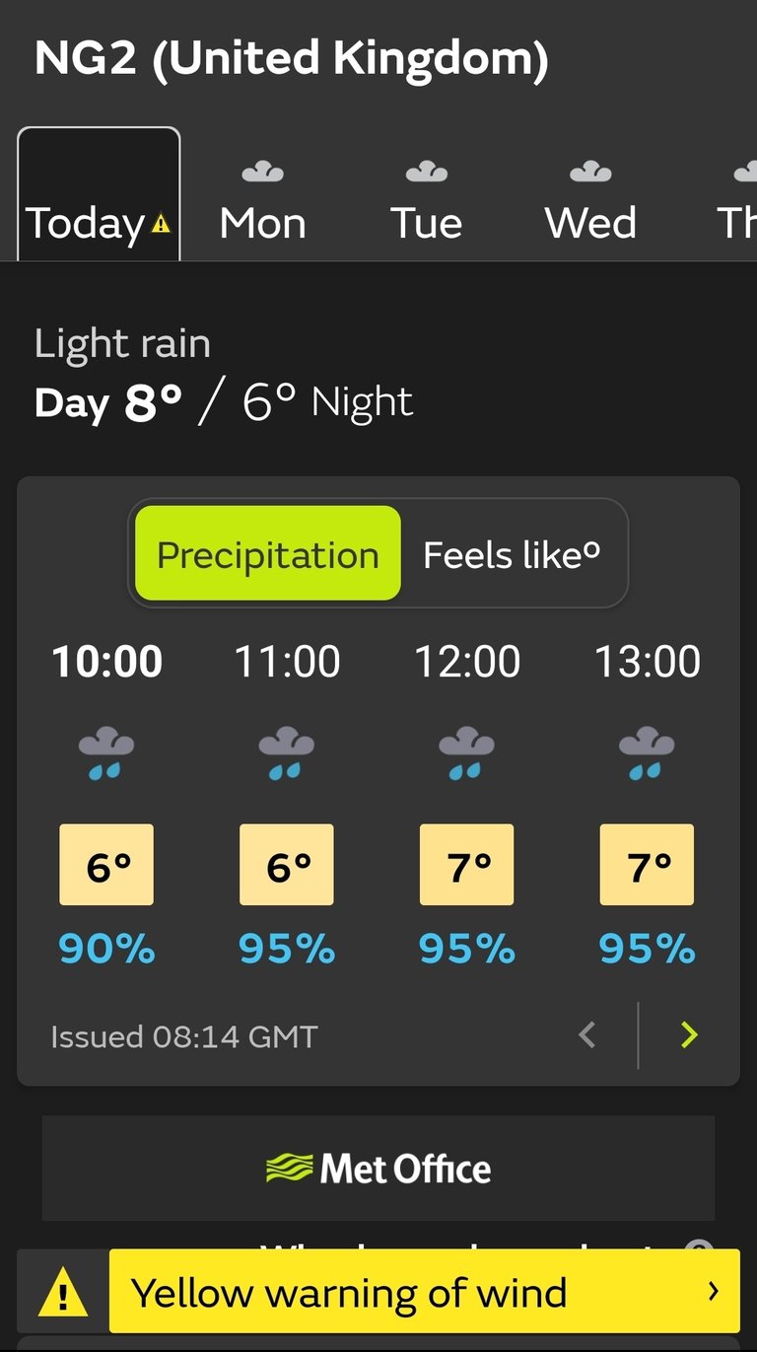Viewport: 757px width, 1352px height.
Task: Show next hours with right chevron
Action: [689, 1034]
